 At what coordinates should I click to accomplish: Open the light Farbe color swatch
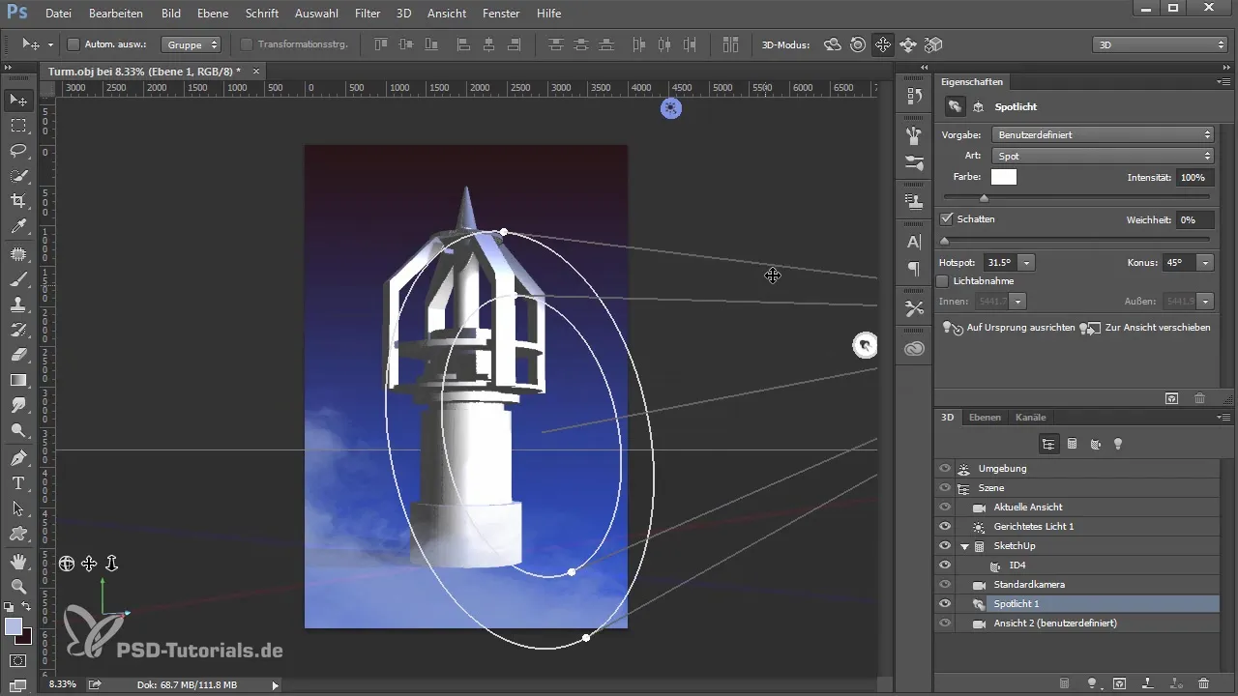[1004, 177]
